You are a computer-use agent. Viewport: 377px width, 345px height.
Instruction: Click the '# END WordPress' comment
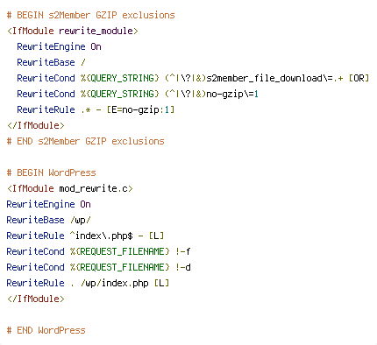point(46,330)
